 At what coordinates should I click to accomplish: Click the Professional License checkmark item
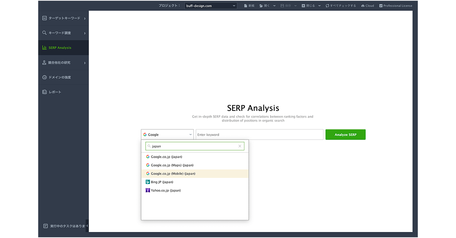[395, 6]
